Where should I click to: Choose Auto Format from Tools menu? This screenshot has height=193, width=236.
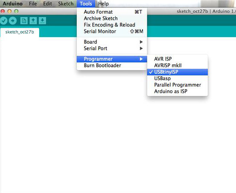click(x=112, y=12)
